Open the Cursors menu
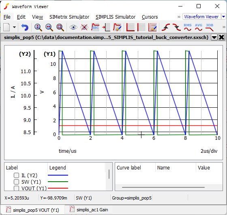This screenshot has width=227, height=215. (150, 17)
